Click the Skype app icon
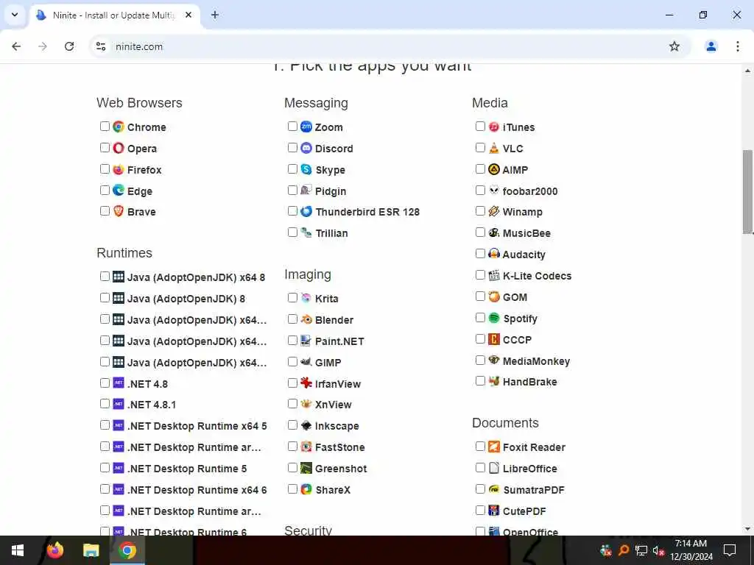Screen dimensions: 754x565 (x=306, y=169)
